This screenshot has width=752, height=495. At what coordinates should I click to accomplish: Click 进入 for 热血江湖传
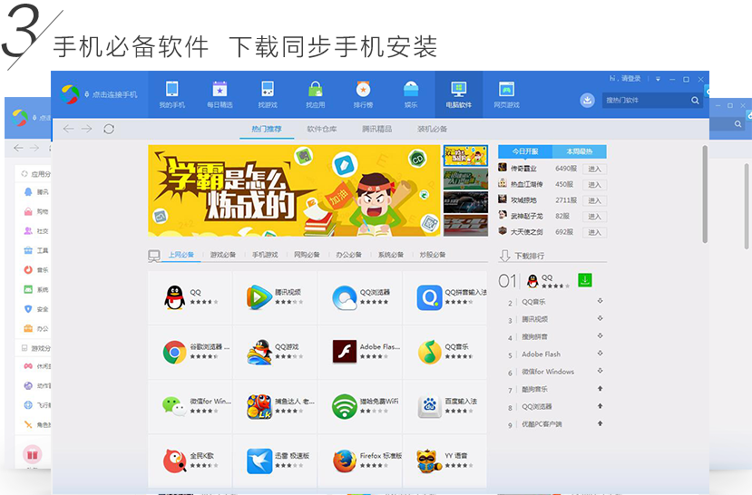(x=594, y=184)
